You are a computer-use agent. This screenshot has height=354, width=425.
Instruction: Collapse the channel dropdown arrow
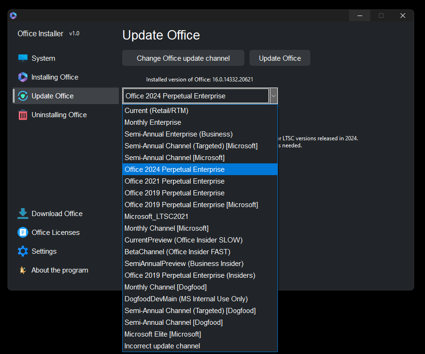point(274,96)
